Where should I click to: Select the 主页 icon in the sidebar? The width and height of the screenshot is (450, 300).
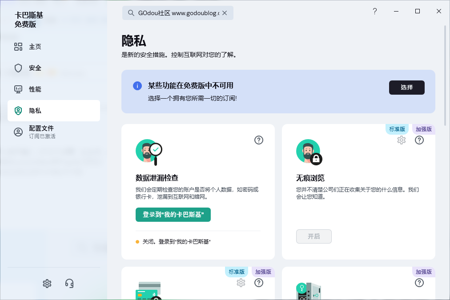point(19,46)
